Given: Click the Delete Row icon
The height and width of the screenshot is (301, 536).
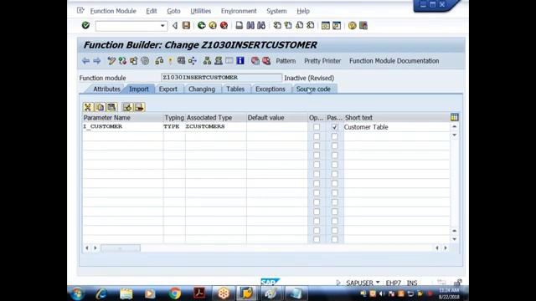Looking at the screenshot, I should [x=140, y=107].
